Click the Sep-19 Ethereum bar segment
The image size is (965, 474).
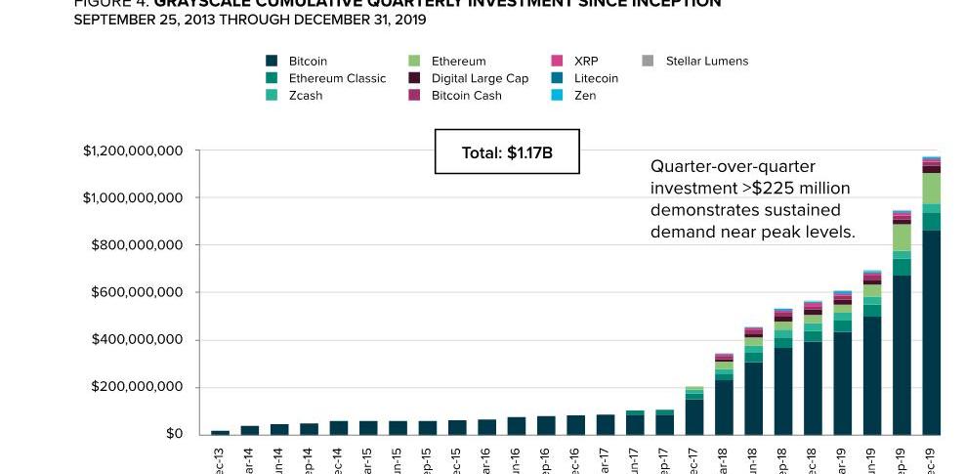pos(902,237)
